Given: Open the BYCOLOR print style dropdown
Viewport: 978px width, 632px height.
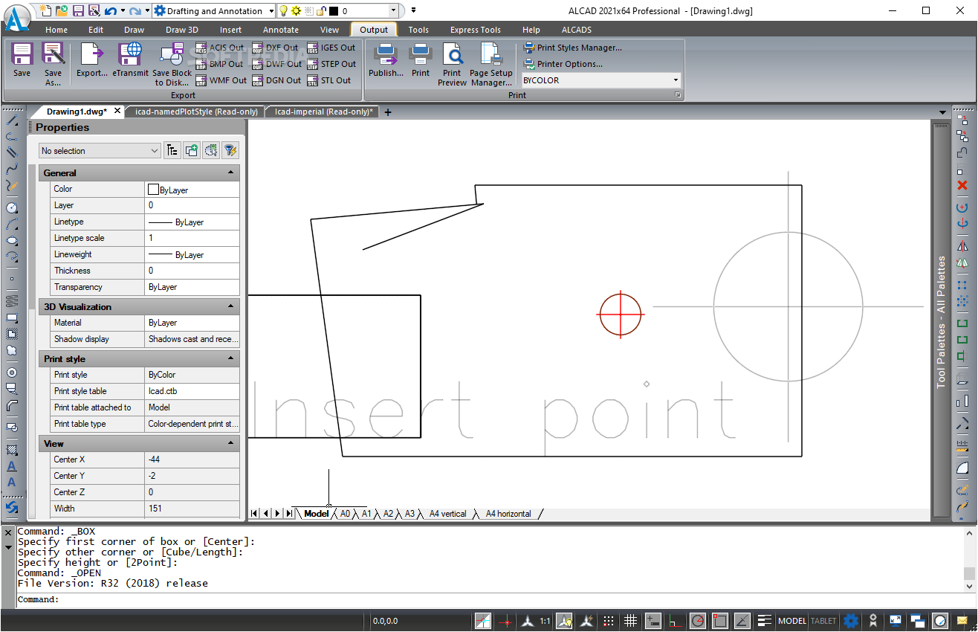Looking at the screenshot, I should tap(676, 80).
